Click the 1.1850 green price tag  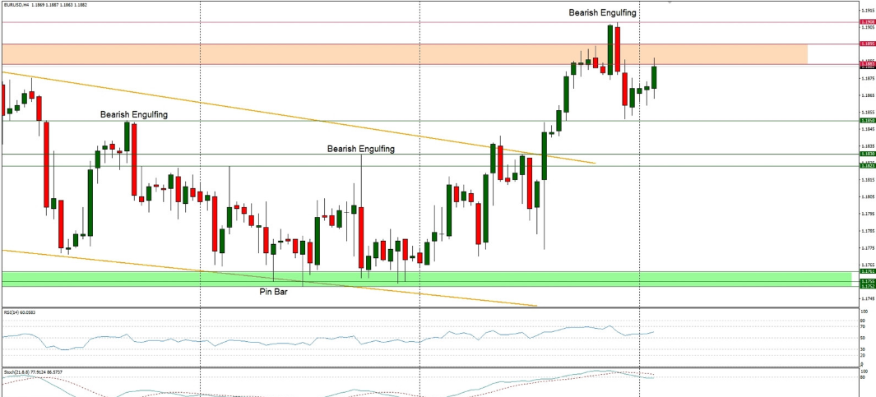click(866, 121)
